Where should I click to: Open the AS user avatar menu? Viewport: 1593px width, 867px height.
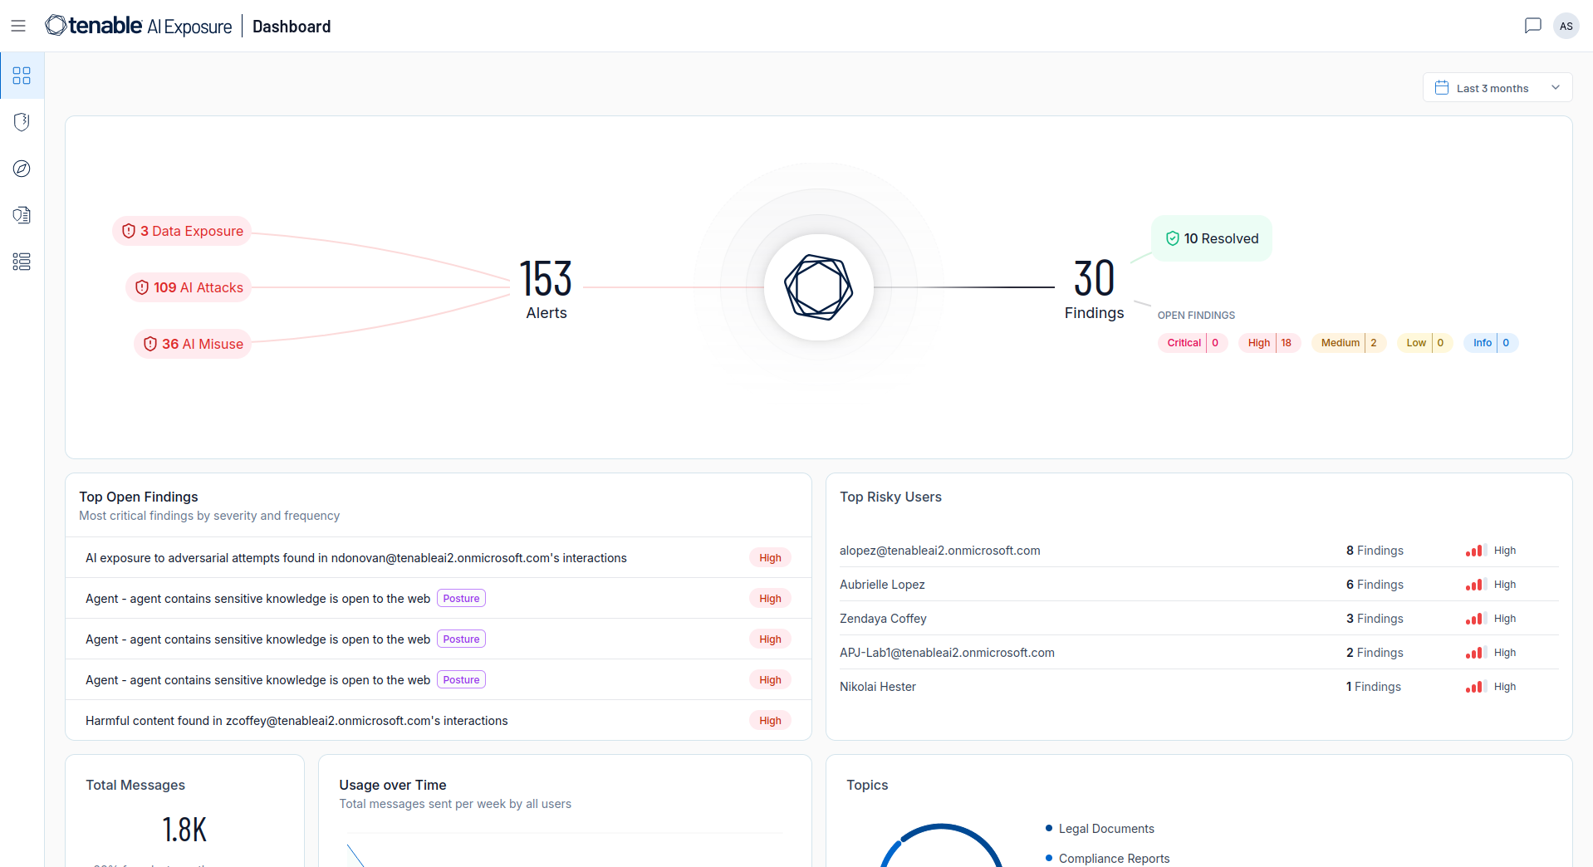coord(1566,26)
